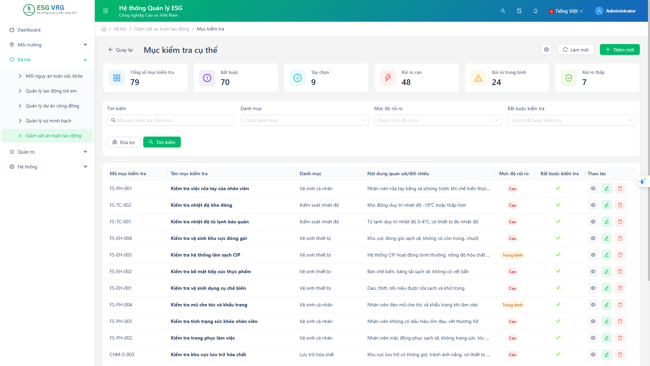The width and height of the screenshot is (650, 366).
Task: Open the Mức độ rủi ro dropdown
Action: click(438, 120)
